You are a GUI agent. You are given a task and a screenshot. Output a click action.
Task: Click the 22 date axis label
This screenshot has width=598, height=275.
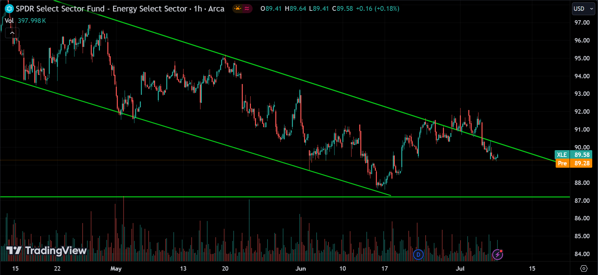point(57,269)
